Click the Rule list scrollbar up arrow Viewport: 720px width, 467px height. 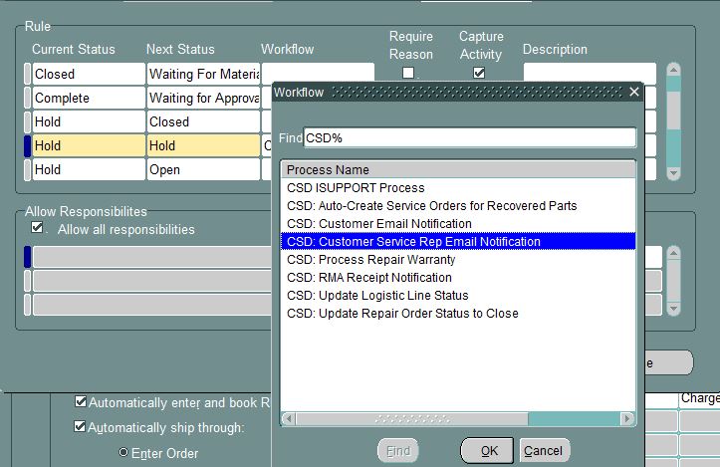coord(673,70)
